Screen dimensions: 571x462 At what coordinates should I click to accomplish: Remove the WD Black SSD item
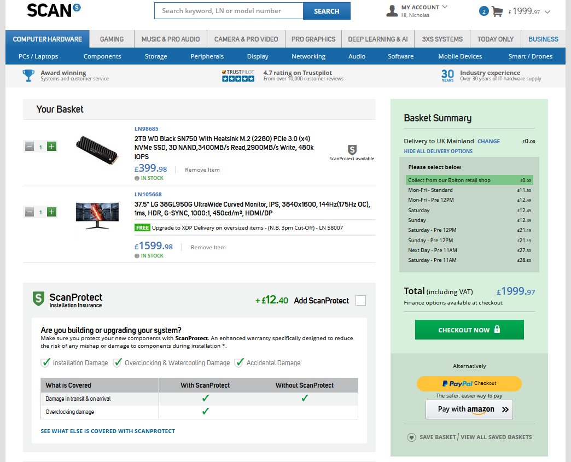pos(202,169)
